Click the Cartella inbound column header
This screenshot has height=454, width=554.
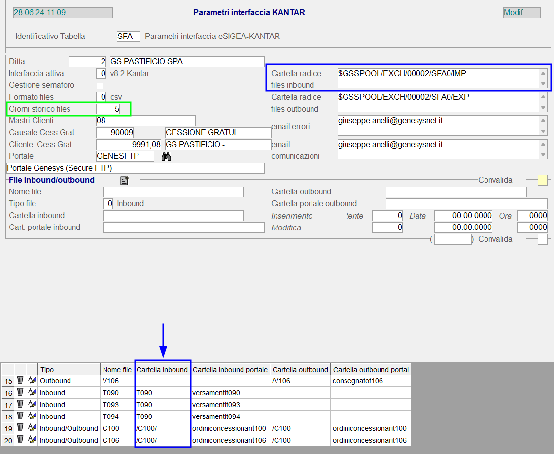[x=162, y=369]
